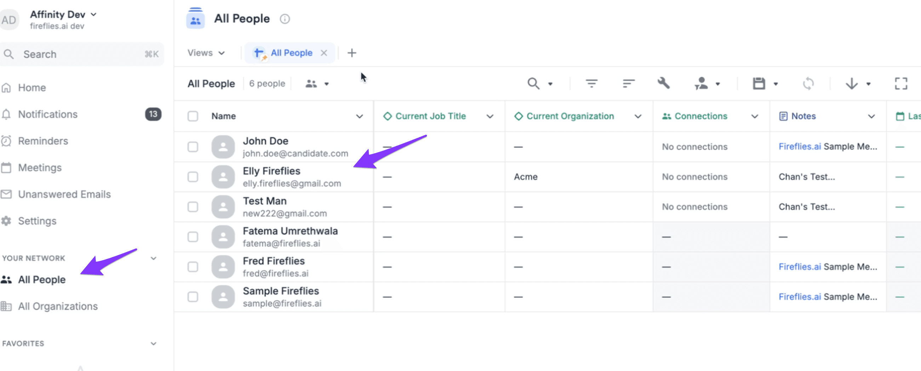Add a new view with plus icon

[352, 53]
